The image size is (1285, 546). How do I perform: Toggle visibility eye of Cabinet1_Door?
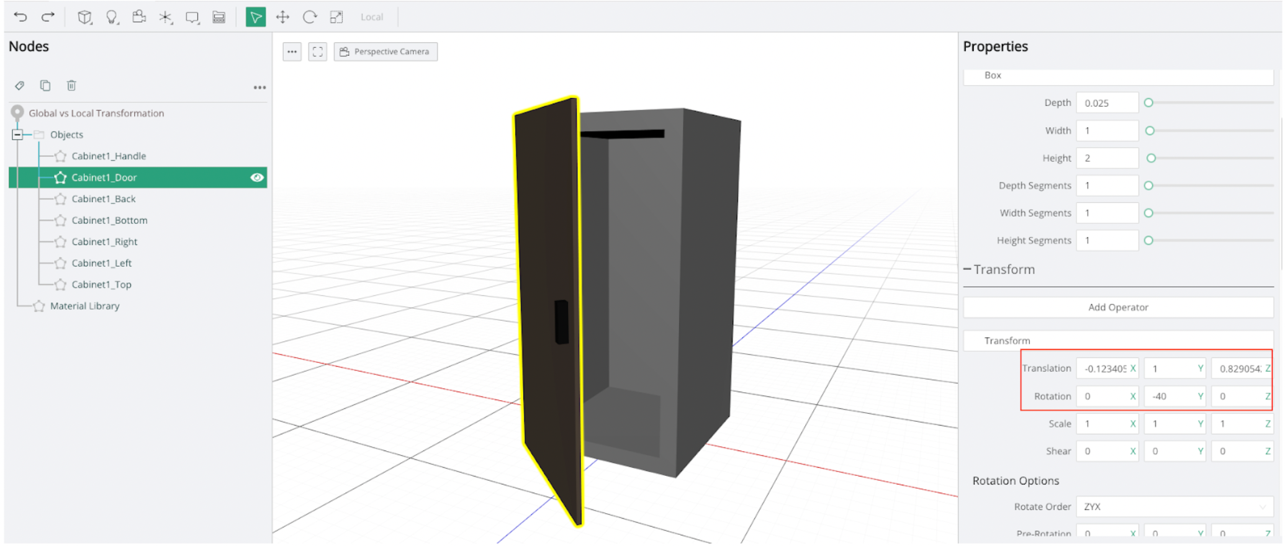pyautogui.click(x=256, y=177)
